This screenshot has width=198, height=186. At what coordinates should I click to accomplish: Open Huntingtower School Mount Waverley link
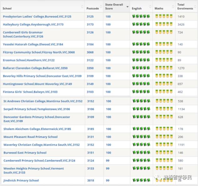[x=37, y=84]
